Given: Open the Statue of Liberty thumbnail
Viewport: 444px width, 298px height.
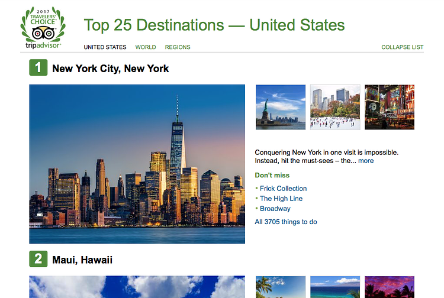Looking at the screenshot, I should (x=281, y=107).
